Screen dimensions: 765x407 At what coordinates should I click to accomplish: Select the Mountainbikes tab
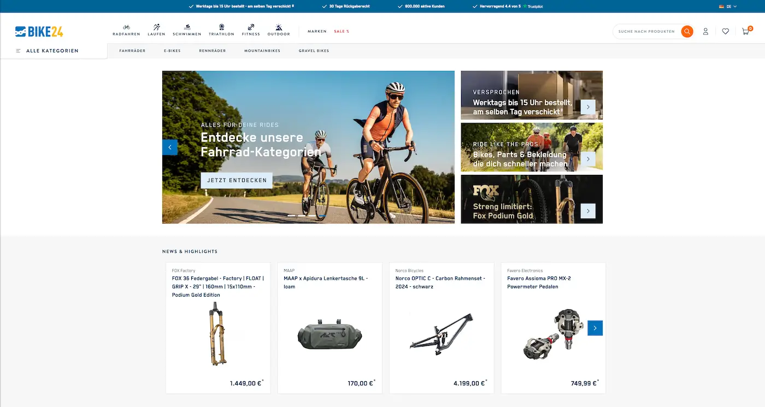(x=262, y=51)
